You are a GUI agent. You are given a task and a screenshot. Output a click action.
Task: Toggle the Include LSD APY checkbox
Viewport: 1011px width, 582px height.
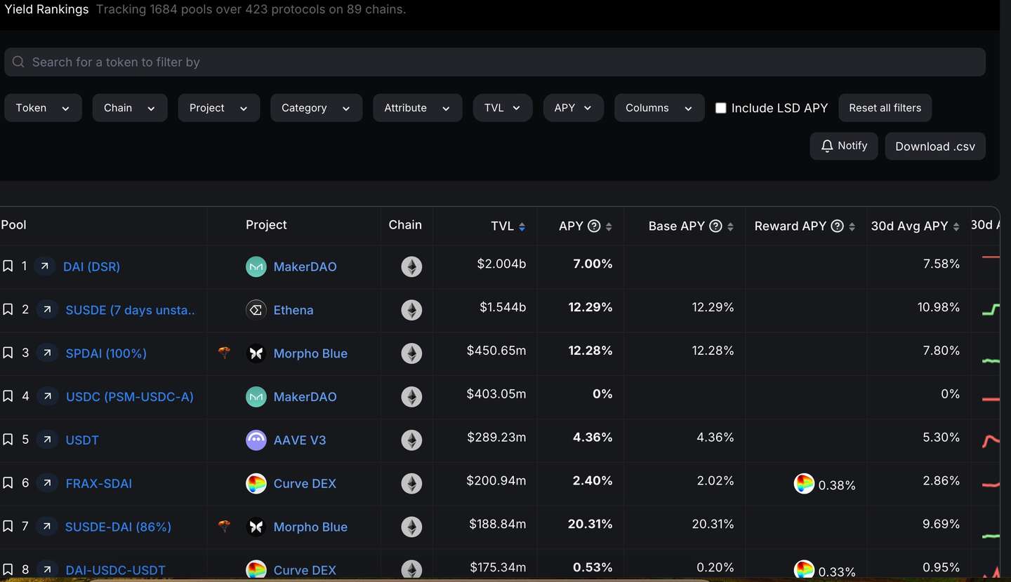click(x=720, y=108)
